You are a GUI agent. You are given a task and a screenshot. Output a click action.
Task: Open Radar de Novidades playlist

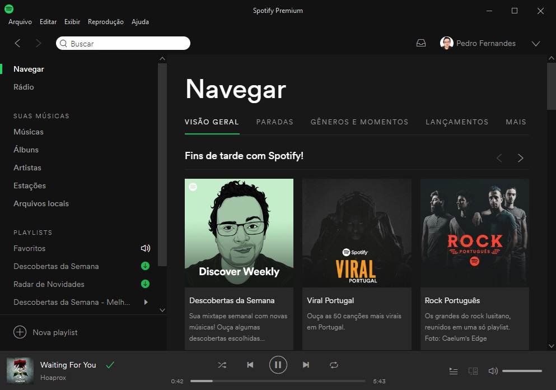pos(49,284)
